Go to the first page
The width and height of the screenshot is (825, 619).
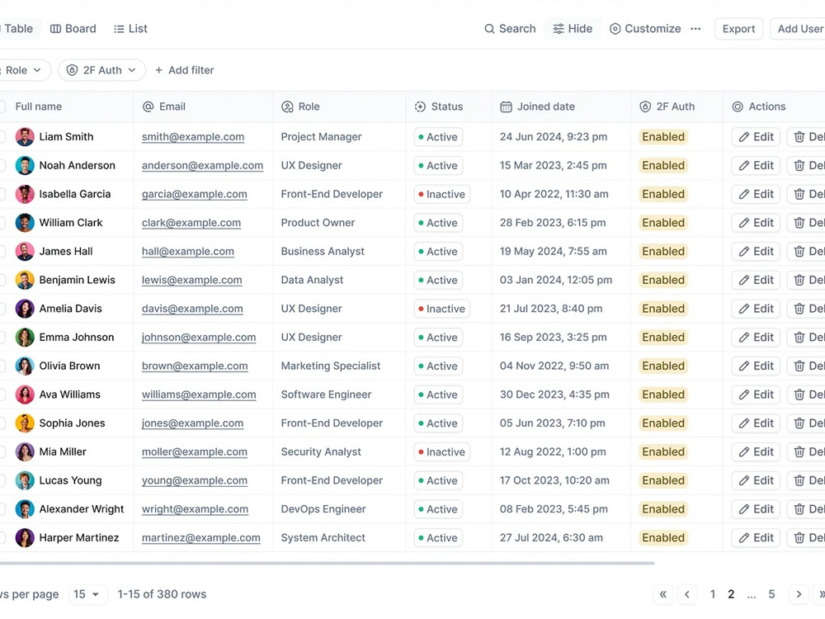tap(663, 594)
